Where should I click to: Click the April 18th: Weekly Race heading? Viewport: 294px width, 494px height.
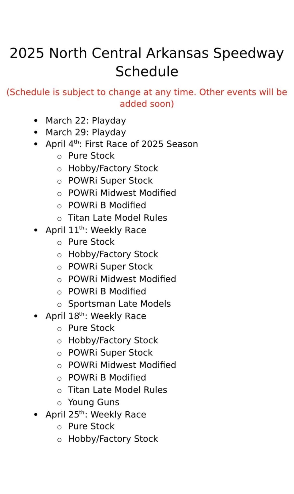click(96, 316)
